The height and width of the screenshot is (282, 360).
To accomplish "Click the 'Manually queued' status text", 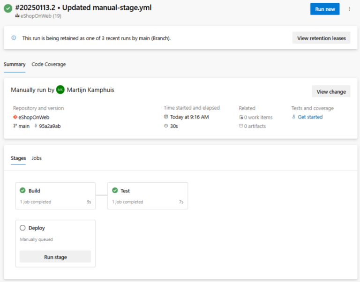I will [36, 239].
